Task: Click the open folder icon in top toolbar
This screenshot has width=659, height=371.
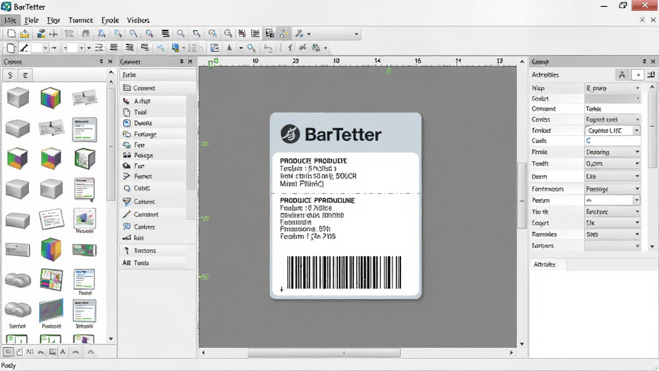Action: point(25,33)
